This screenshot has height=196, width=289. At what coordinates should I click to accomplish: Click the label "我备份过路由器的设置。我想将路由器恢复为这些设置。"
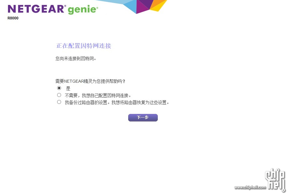117,102
